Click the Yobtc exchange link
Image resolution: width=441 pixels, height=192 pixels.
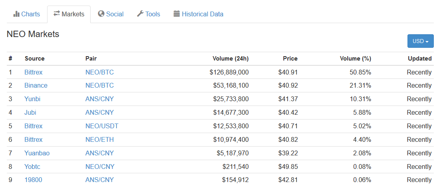coord(32,167)
